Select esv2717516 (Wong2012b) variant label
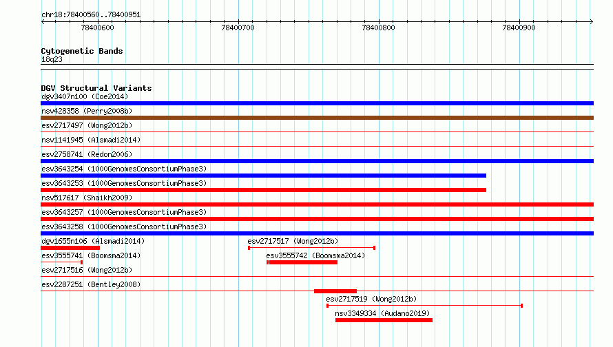The width and height of the screenshot is (613, 347). coord(87,270)
